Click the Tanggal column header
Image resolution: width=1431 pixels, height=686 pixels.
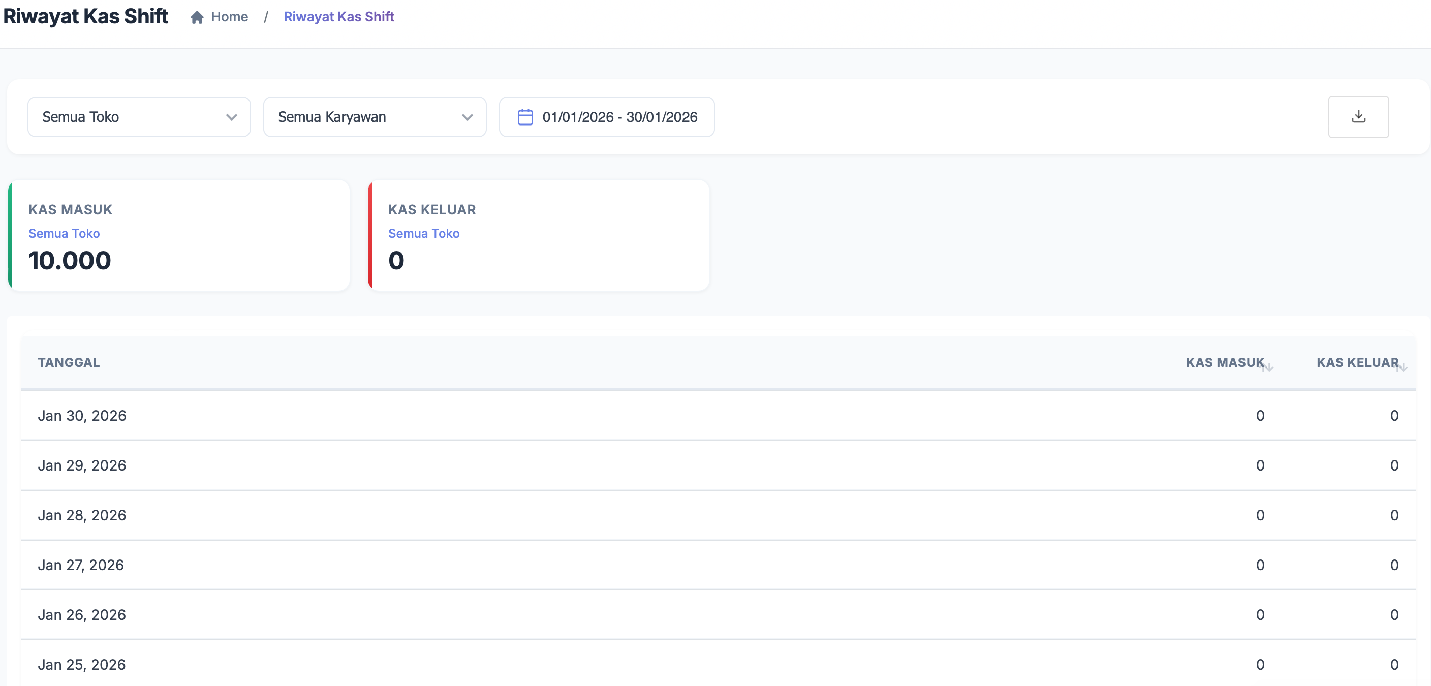[x=69, y=362]
